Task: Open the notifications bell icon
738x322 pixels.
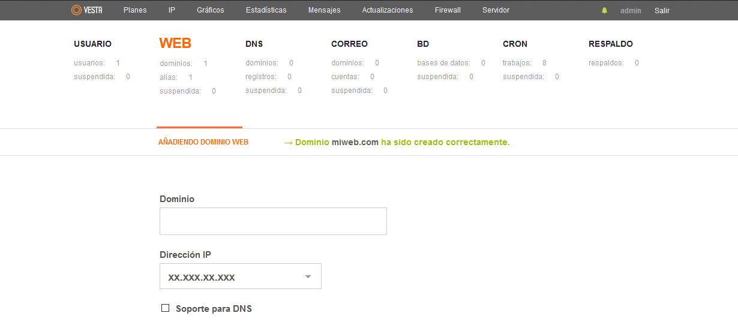Action: click(604, 11)
